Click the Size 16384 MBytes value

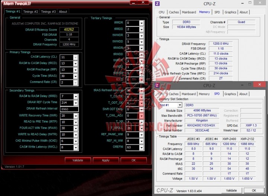coord(186,27)
